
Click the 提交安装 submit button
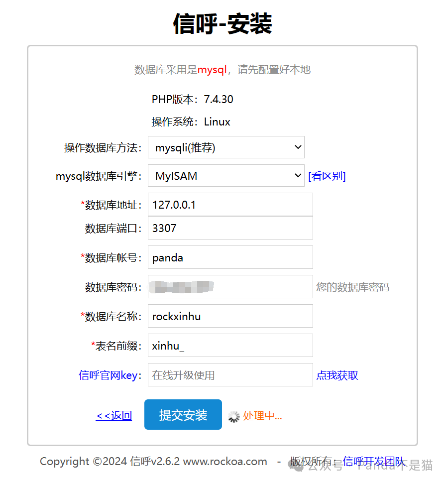pyautogui.click(x=183, y=415)
